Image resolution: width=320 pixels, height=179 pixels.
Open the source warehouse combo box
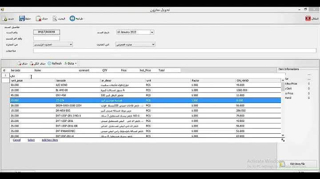[53, 45]
